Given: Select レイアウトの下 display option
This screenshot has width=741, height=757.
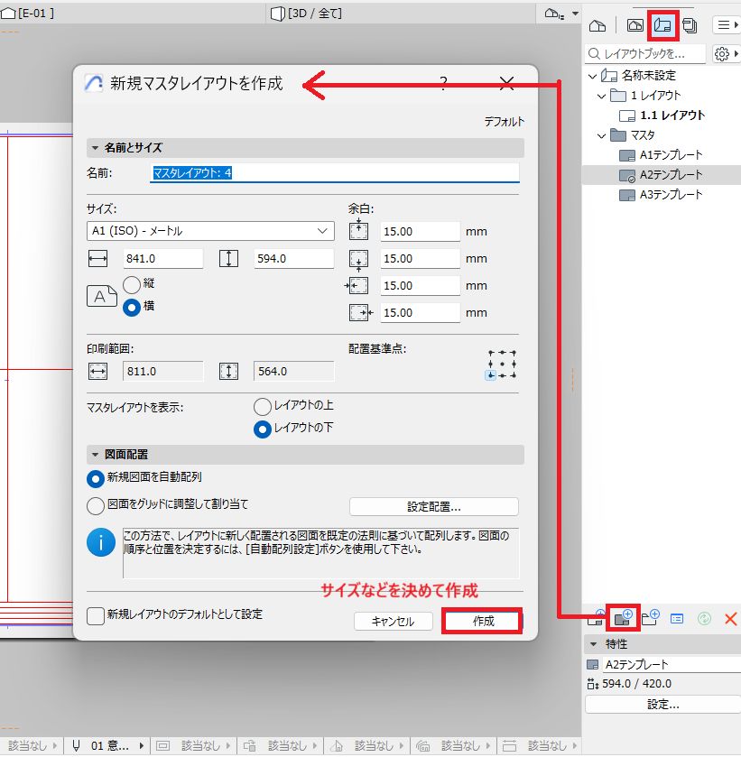Looking at the screenshot, I should (263, 429).
